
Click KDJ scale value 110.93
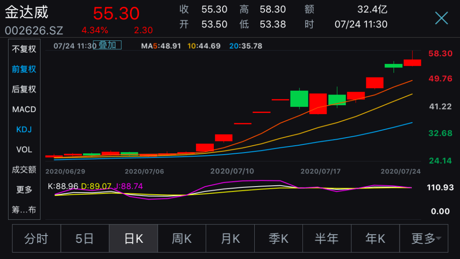[440, 187]
